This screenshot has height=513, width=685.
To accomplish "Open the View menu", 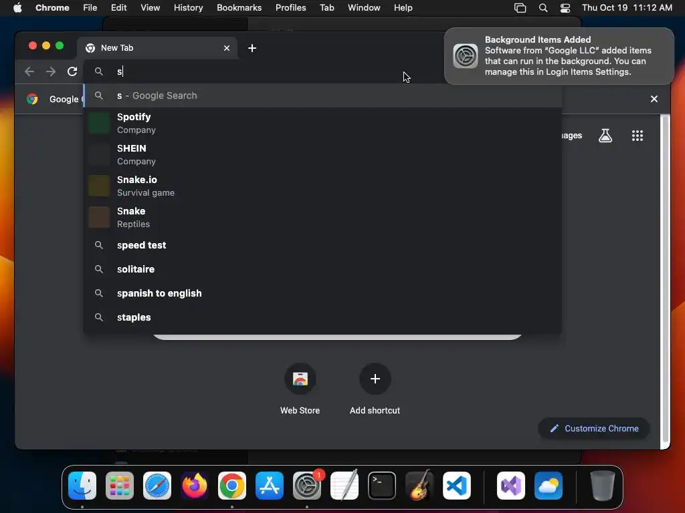I will (x=150, y=8).
